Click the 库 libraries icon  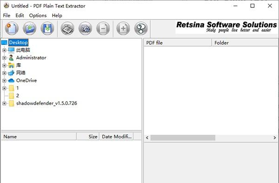tap(11, 65)
